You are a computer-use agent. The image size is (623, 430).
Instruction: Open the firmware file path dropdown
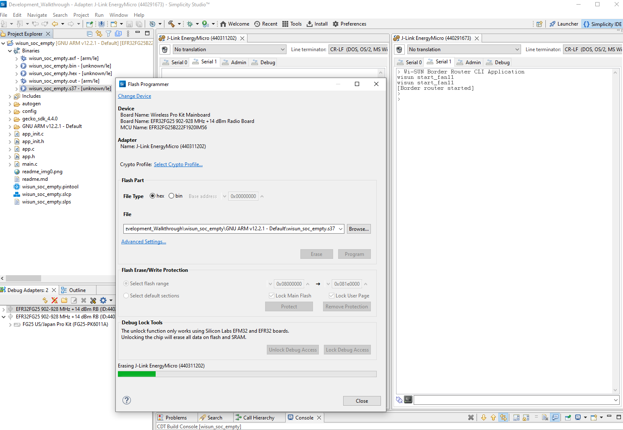341,229
